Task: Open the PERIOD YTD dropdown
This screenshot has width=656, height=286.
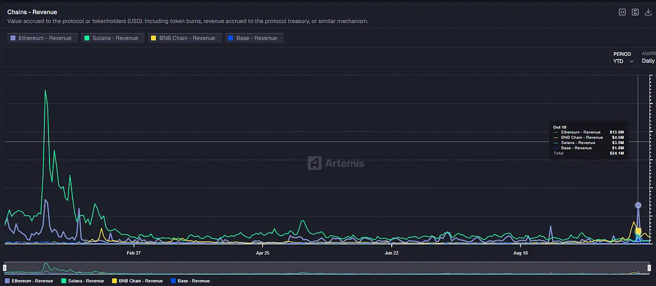Action: 623,58
